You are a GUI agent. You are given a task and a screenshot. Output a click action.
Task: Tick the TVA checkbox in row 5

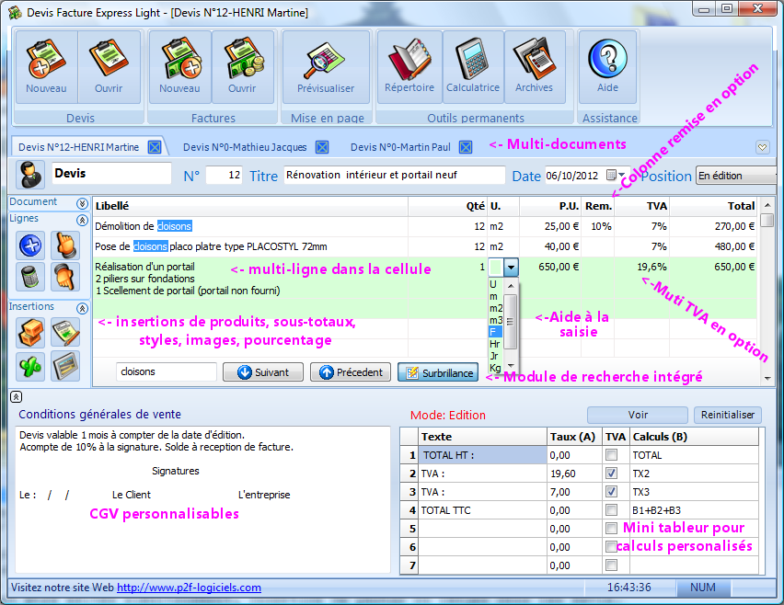611,528
